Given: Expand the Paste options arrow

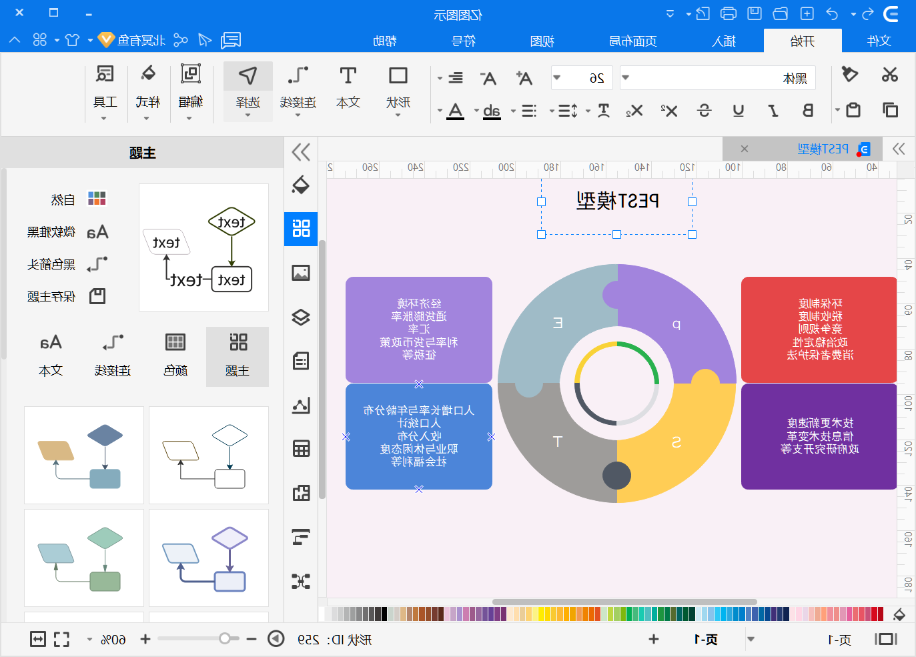Looking at the screenshot, I should [837, 110].
